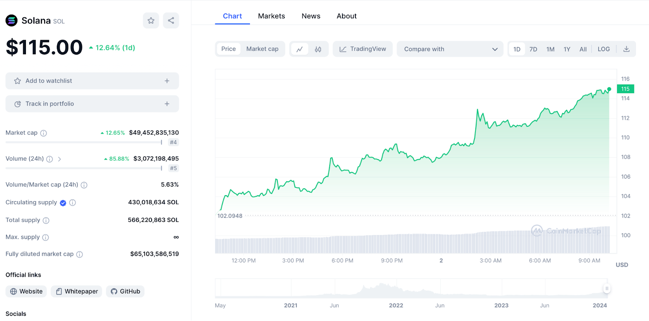This screenshot has width=649, height=321.
Task: Click the plus icon on Track in portfolio
Action: 167,104
